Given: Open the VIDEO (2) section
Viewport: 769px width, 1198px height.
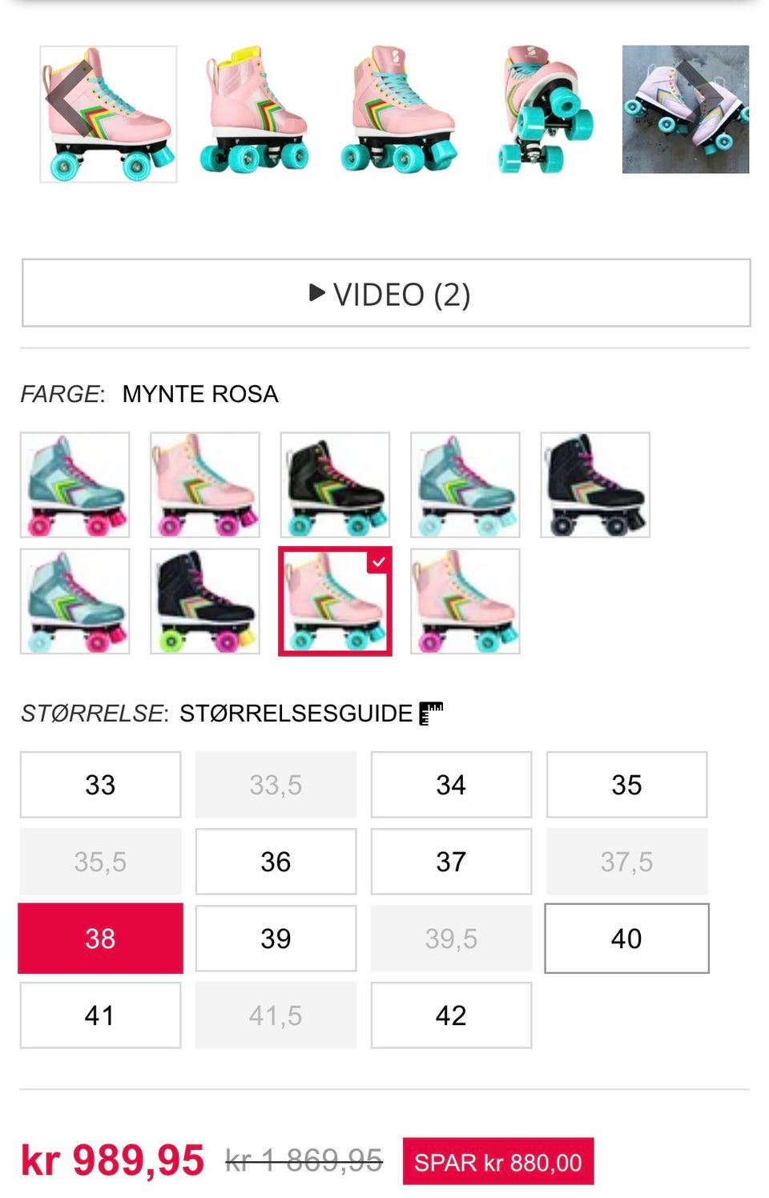Looking at the screenshot, I should coord(386,293).
